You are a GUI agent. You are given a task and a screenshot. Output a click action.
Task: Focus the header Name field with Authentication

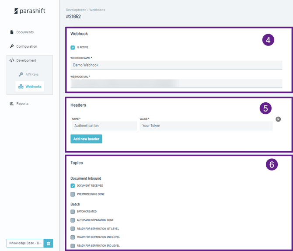point(104,125)
